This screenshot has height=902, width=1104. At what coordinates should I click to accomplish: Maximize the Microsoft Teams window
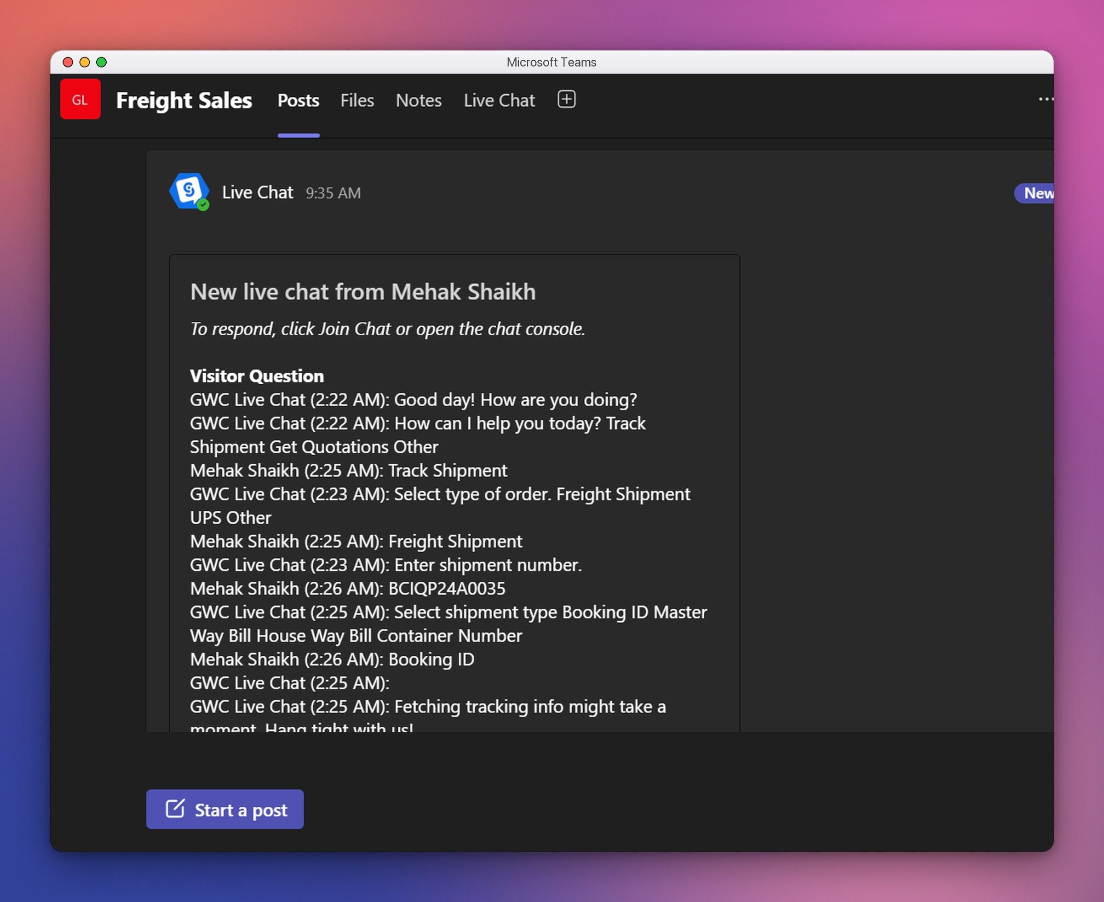tap(102, 62)
